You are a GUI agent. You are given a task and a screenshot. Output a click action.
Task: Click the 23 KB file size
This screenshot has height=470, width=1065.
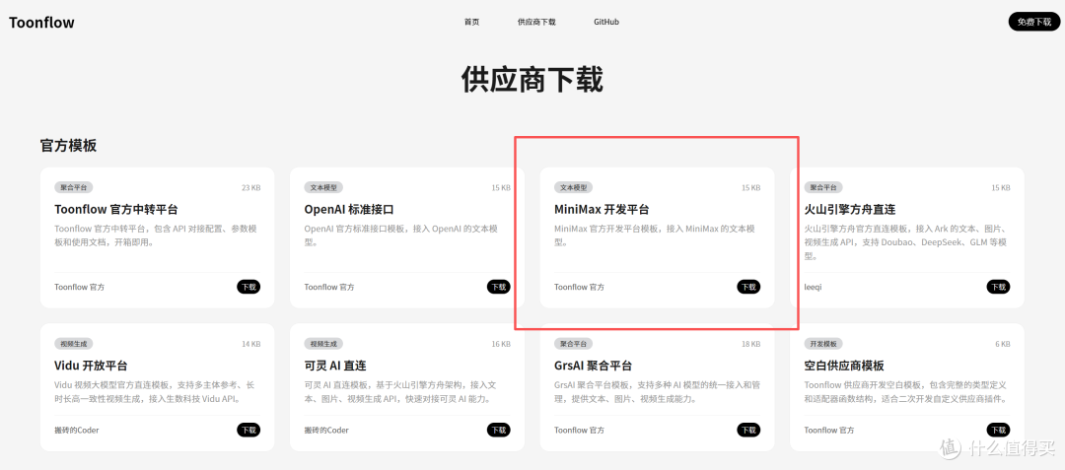250,188
